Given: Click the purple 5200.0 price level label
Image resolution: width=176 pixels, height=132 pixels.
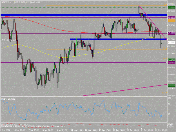Looking at the screenshot, I should point(171,34).
